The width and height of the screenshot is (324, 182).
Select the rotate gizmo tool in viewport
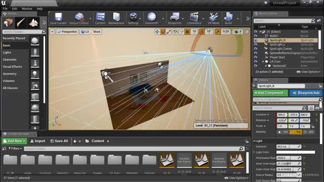coord(163,32)
